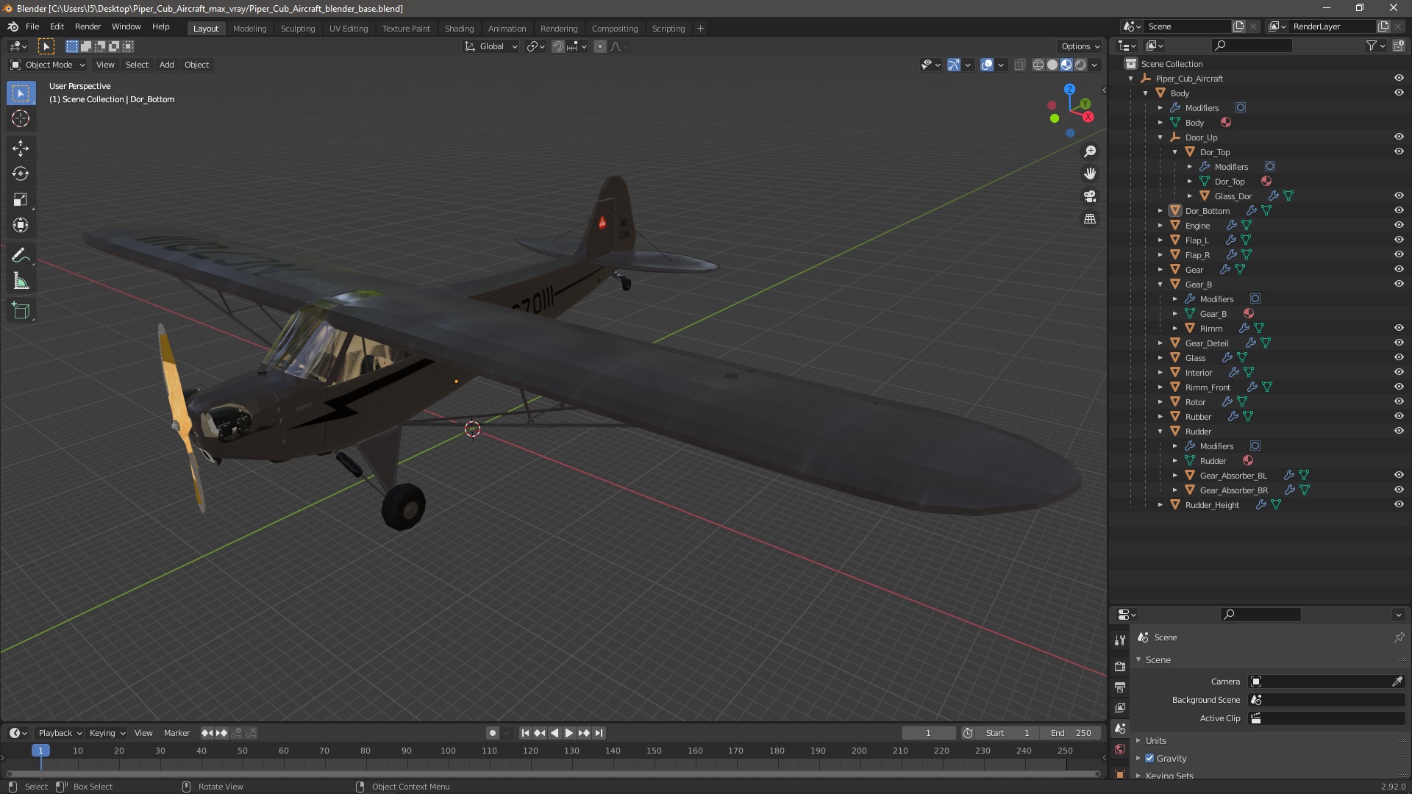Viewport: 1412px width, 794px height.
Task: Activate the Annotate pencil tool
Action: [21, 255]
